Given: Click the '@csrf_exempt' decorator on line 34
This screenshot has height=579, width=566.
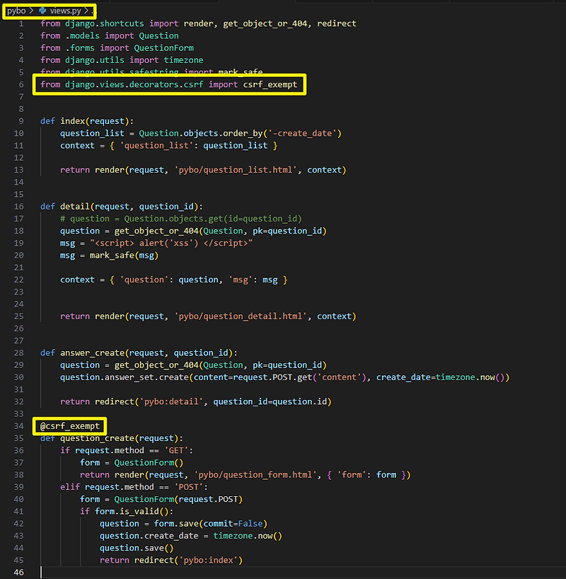Looking at the screenshot, I should coord(70,426).
